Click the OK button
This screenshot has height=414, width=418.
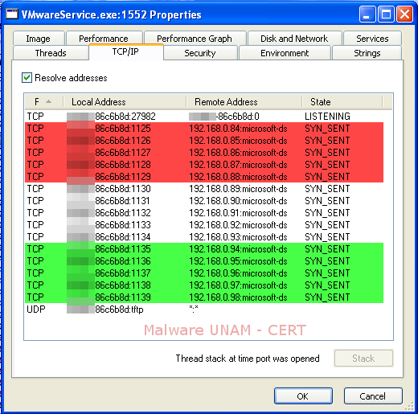pos(303,396)
